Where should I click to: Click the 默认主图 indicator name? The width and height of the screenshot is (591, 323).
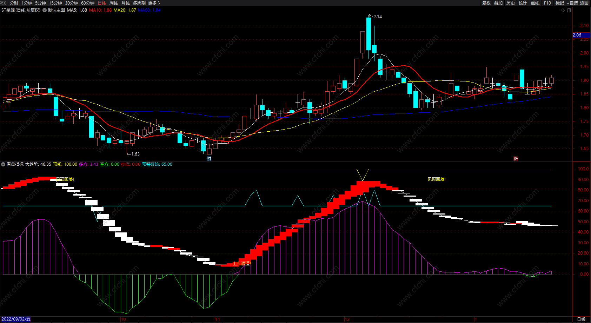click(57, 10)
